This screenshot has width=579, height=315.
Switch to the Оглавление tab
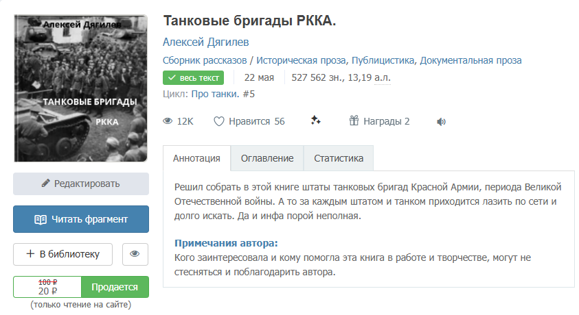[267, 158]
